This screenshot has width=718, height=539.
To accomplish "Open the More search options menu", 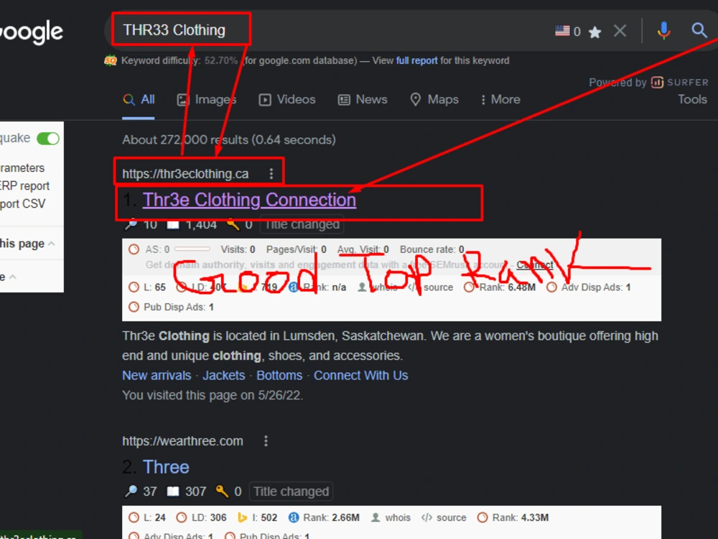I will click(x=501, y=99).
